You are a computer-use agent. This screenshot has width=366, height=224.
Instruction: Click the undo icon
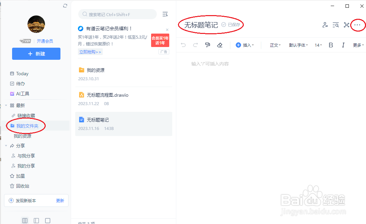pyautogui.click(x=183, y=45)
